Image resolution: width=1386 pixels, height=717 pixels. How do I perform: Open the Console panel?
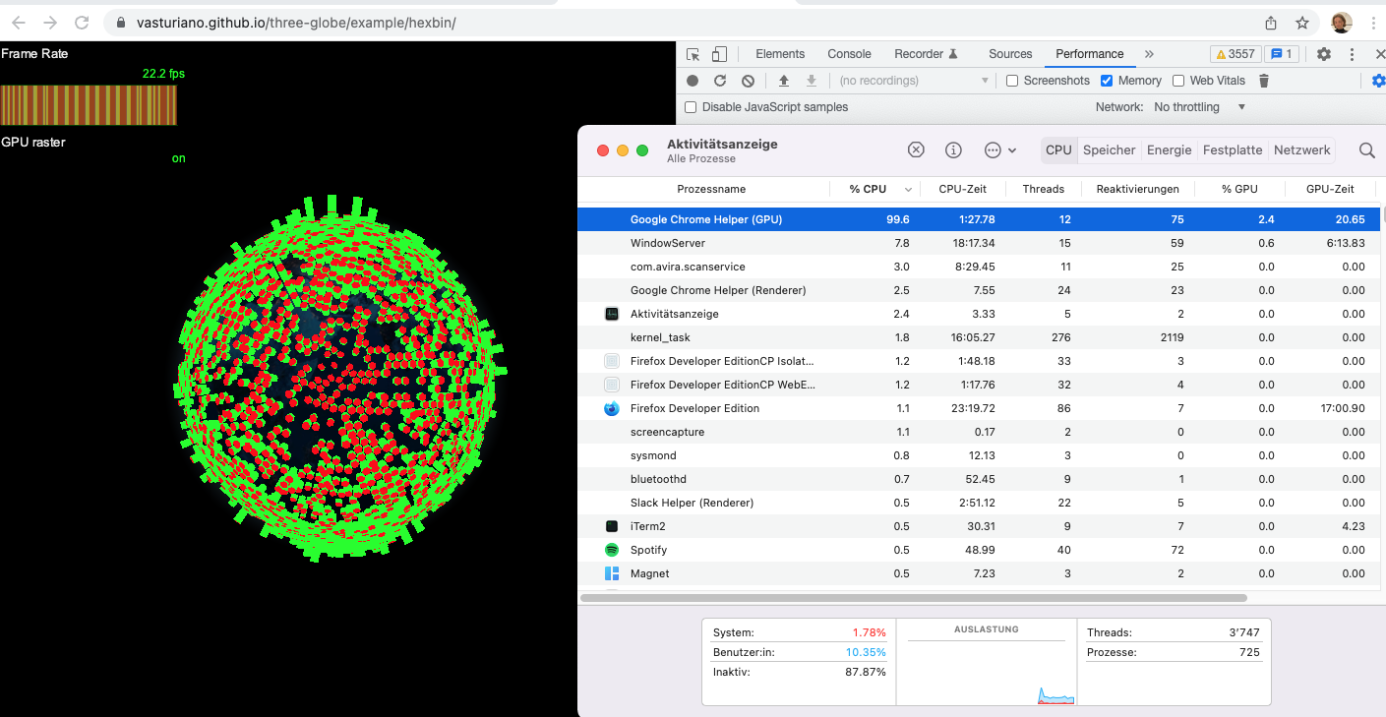848,54
